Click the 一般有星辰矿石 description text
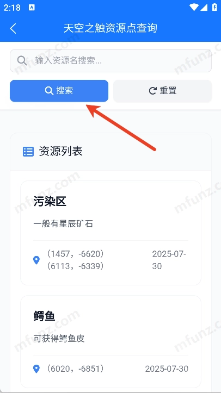Image resolution: width=221 pixels, height=393 pixels. click(x=63, y=224)
